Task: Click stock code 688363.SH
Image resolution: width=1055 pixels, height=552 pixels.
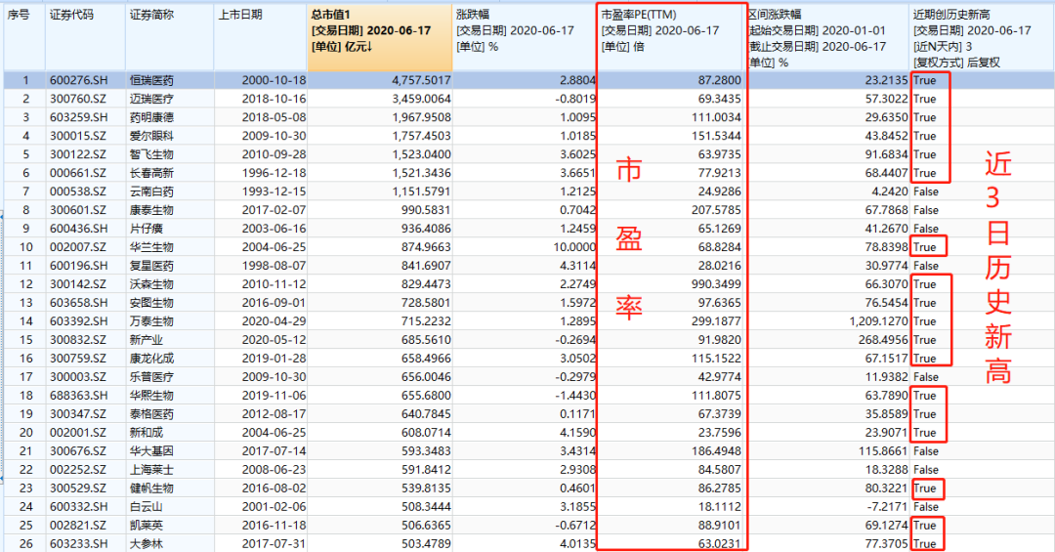Action: point(78,395)
